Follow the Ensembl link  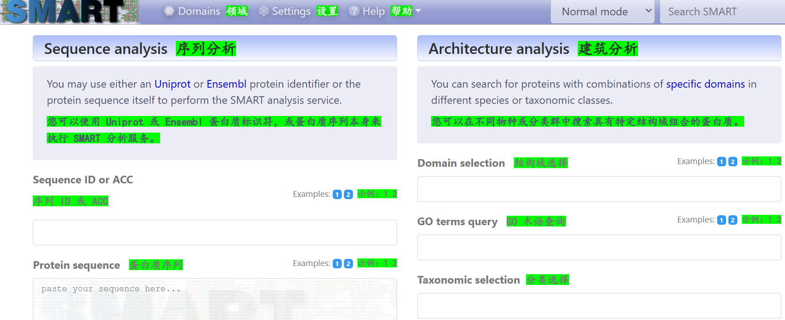pyautogui.click(x=227, y=84)
